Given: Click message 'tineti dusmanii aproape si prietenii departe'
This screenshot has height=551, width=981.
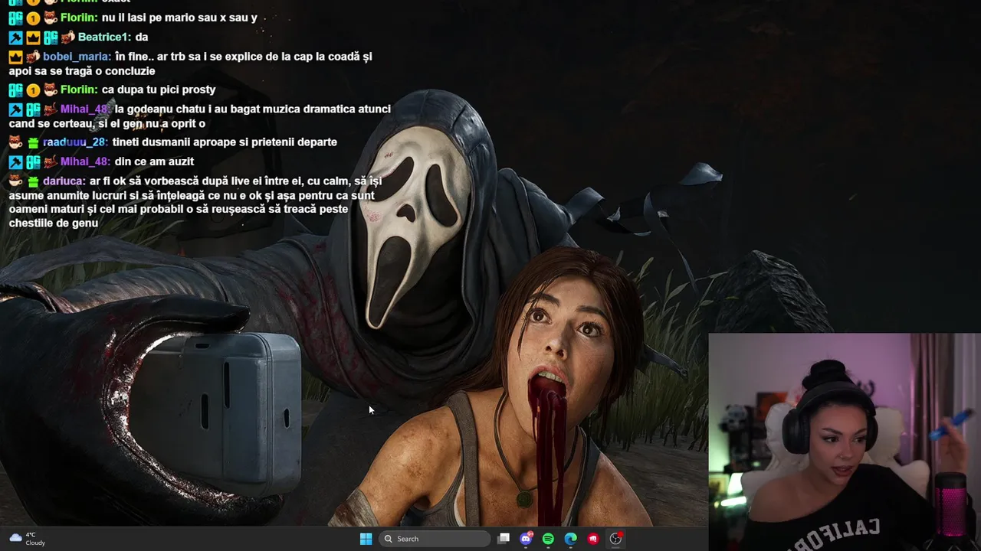Looking at the screenshot, I should pos(225,142).
